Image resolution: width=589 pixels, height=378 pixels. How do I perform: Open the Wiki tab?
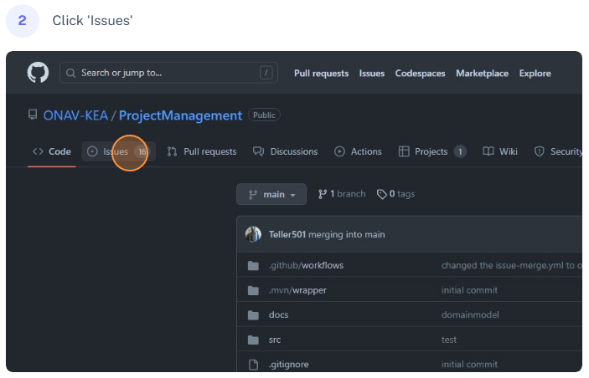500,151
